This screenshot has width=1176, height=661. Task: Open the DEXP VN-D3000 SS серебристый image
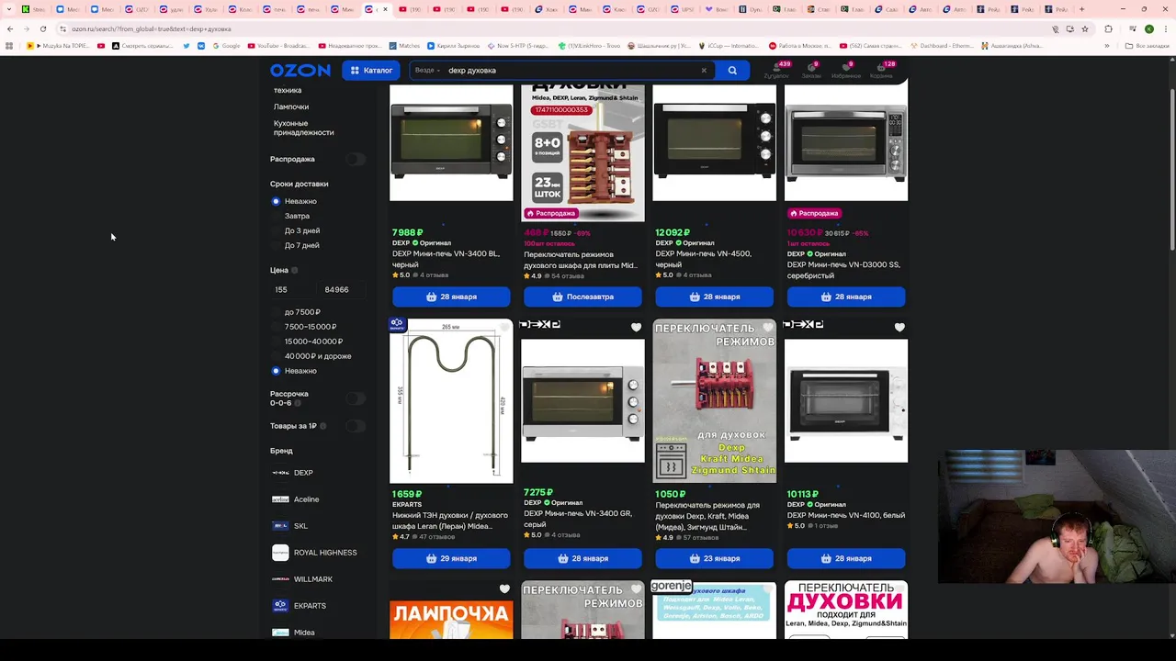point(846,143)
